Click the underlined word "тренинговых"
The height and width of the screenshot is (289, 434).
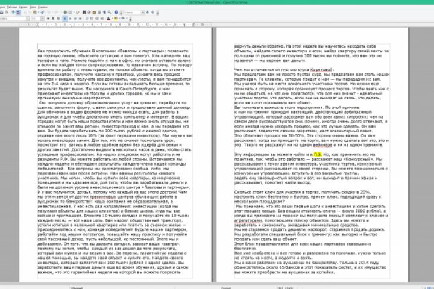pyautogui.click(x=103, y=197)
